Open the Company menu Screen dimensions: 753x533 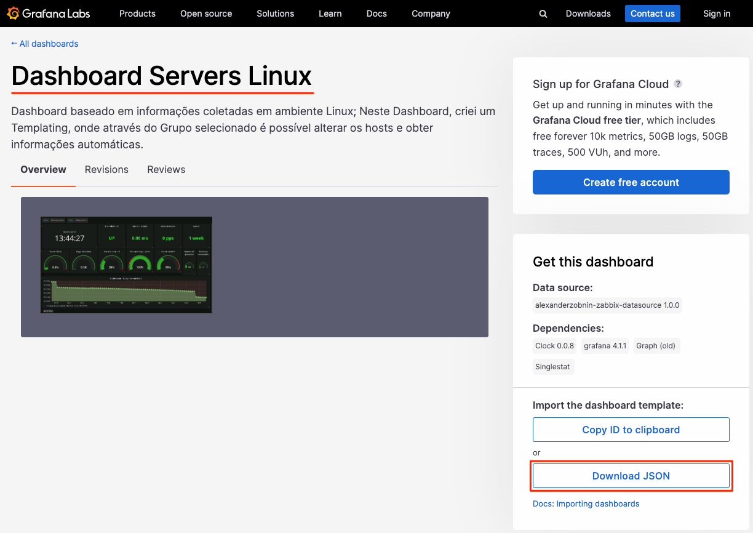click(431, 13)
